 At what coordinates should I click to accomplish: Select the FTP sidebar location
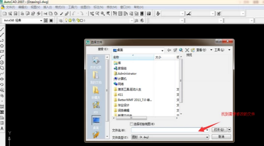click(x=96, y=107)
